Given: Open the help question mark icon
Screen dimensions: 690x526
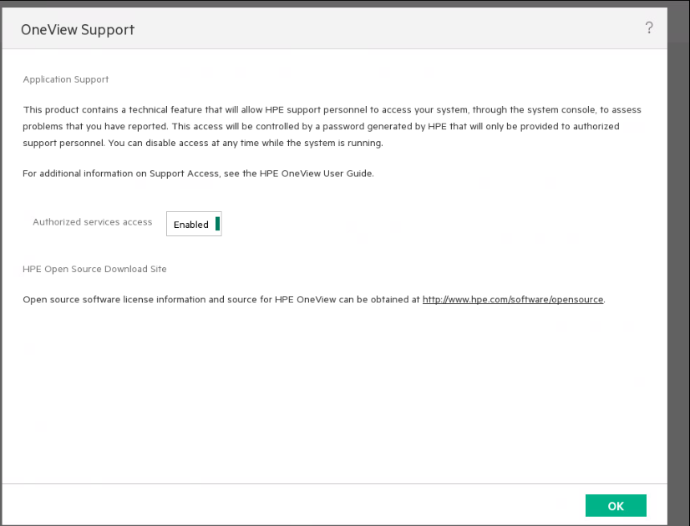Looking at the screenshot, I should (649, 28).
